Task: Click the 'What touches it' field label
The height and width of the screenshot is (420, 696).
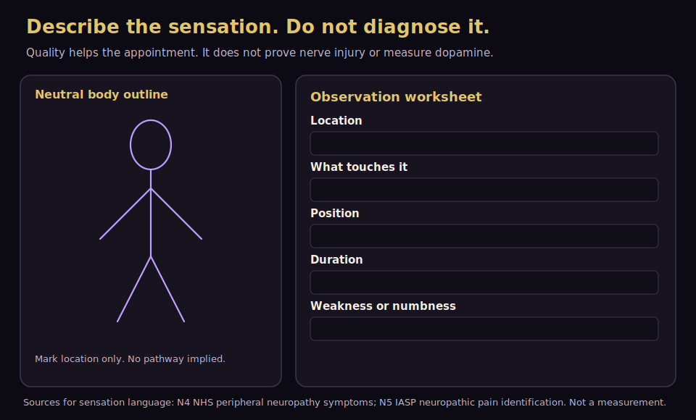Action: click(359, 167)
